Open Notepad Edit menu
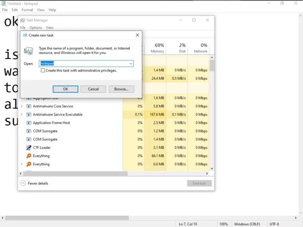 point(14,10)
